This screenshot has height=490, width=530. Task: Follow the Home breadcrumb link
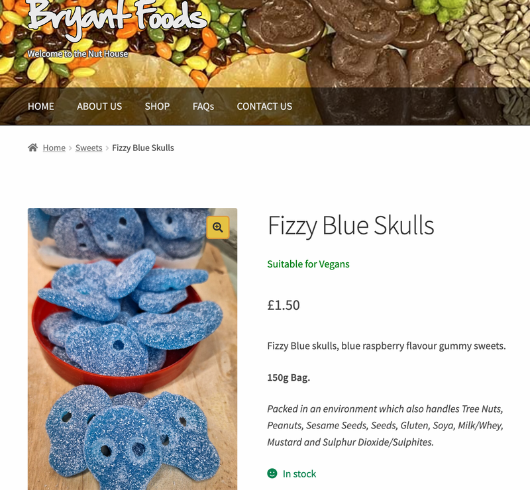pyautogui.click(x=54, y=148)
